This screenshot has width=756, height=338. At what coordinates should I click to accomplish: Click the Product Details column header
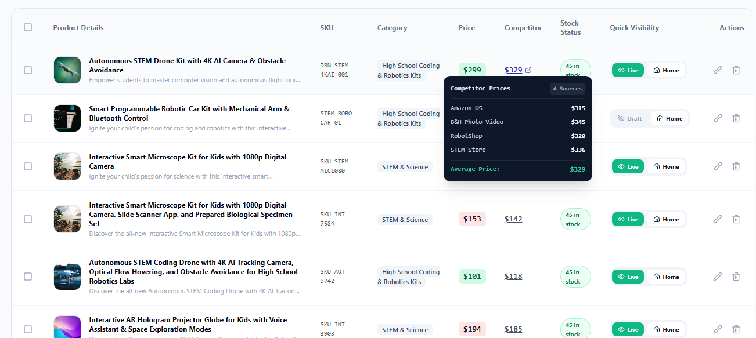point(78,28)
